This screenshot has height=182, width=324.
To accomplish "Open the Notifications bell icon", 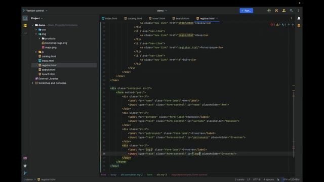I will (299, 18).
